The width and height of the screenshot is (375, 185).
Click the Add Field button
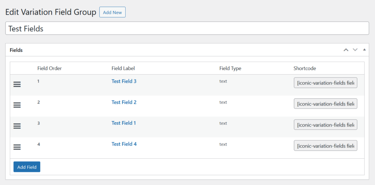pyautogui.click(x=27, y=167)
